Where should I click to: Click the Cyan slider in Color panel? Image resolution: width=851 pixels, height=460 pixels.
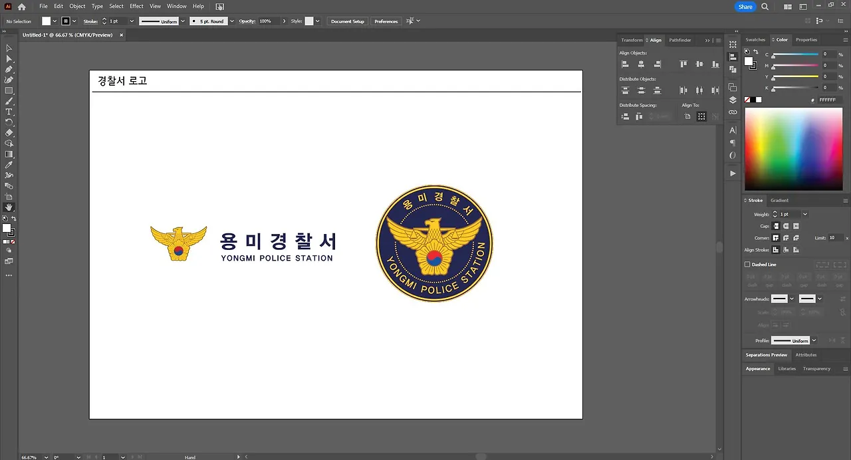795,55
